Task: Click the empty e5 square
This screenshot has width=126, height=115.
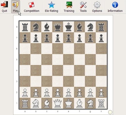Action: point(69,60)
